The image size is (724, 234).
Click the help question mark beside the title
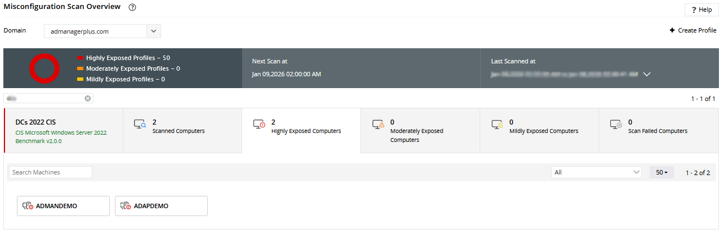132,7
